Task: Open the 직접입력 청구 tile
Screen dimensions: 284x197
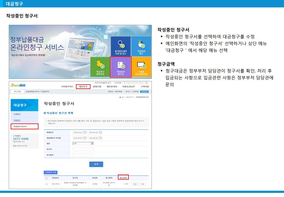Action: click(x=141, y=47)
